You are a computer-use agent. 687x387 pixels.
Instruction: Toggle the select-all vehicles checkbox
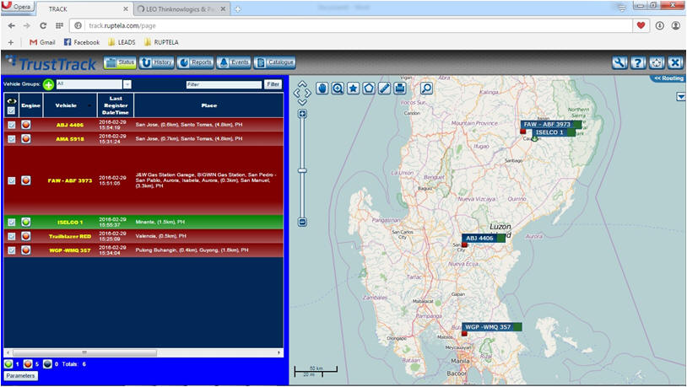coord(11,110)
